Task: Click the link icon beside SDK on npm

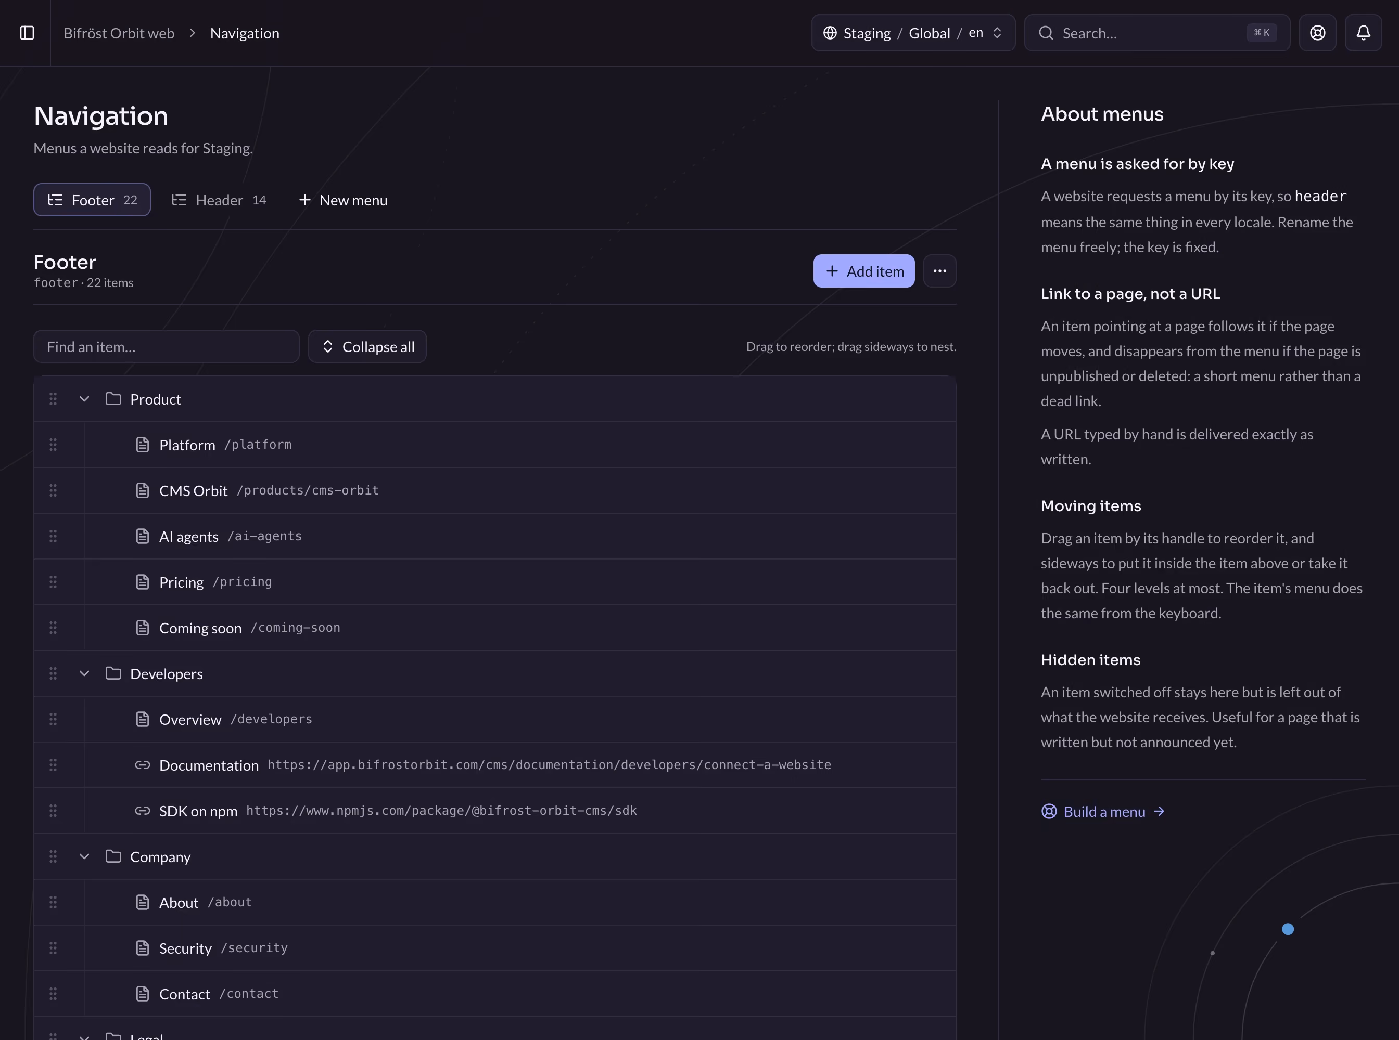Action: [x=143, y=811]
